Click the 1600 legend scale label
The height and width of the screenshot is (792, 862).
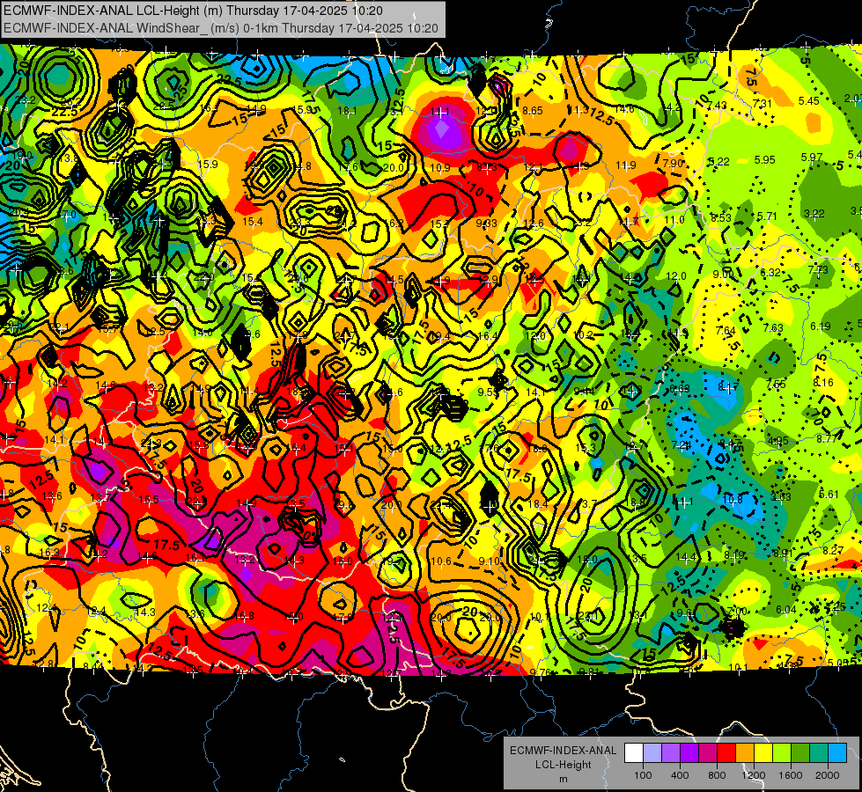(x=791, y=775)
